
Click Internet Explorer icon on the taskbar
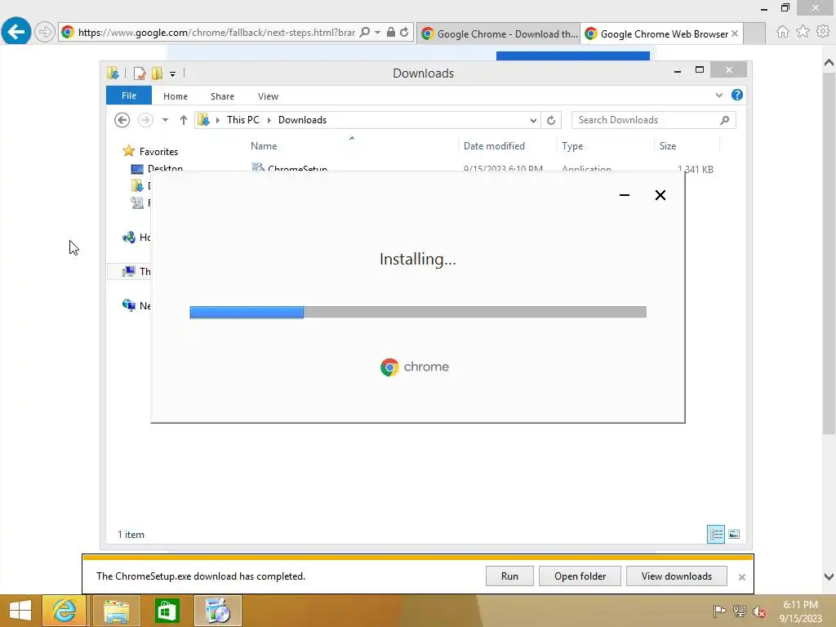point(64,611)
